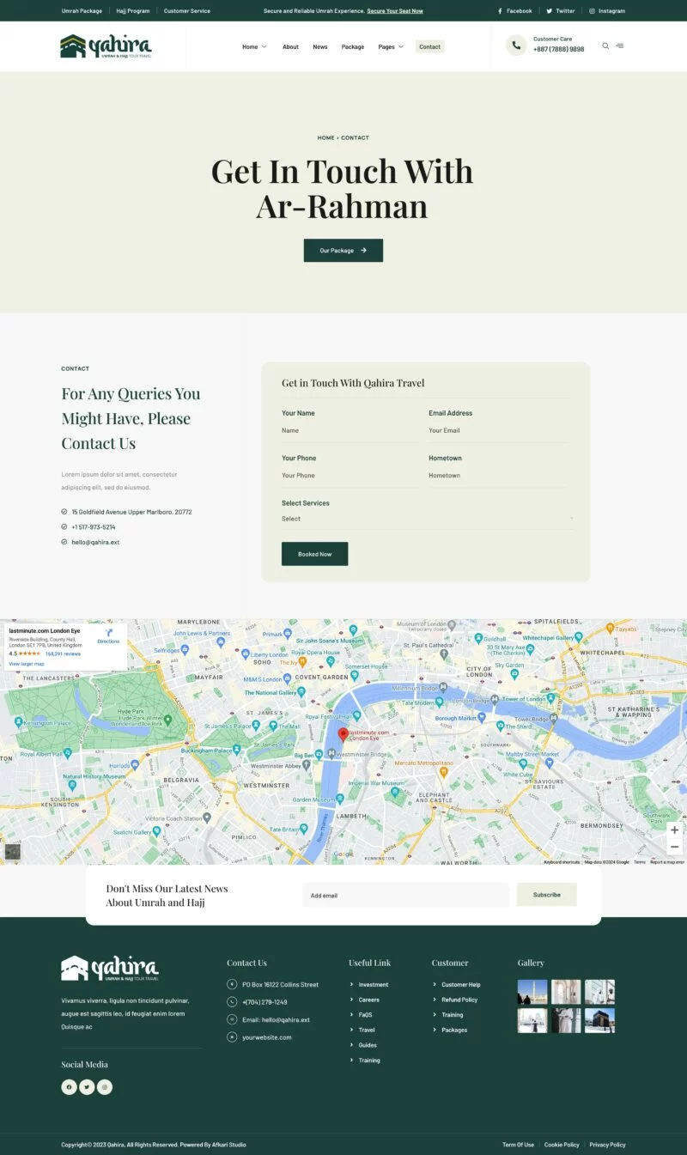Expand the Home menu dropdown

(x=254, y=46)
